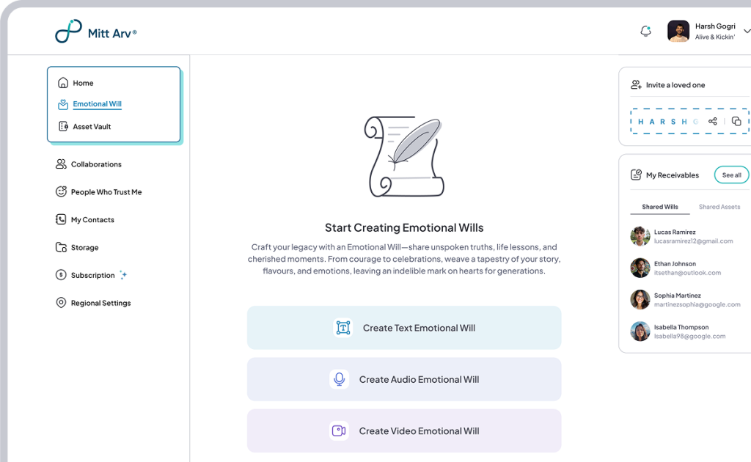751x462 pixels.
Task: Expand the Harsh Gogri profile dropdown
Action: (x=746, y=32)
